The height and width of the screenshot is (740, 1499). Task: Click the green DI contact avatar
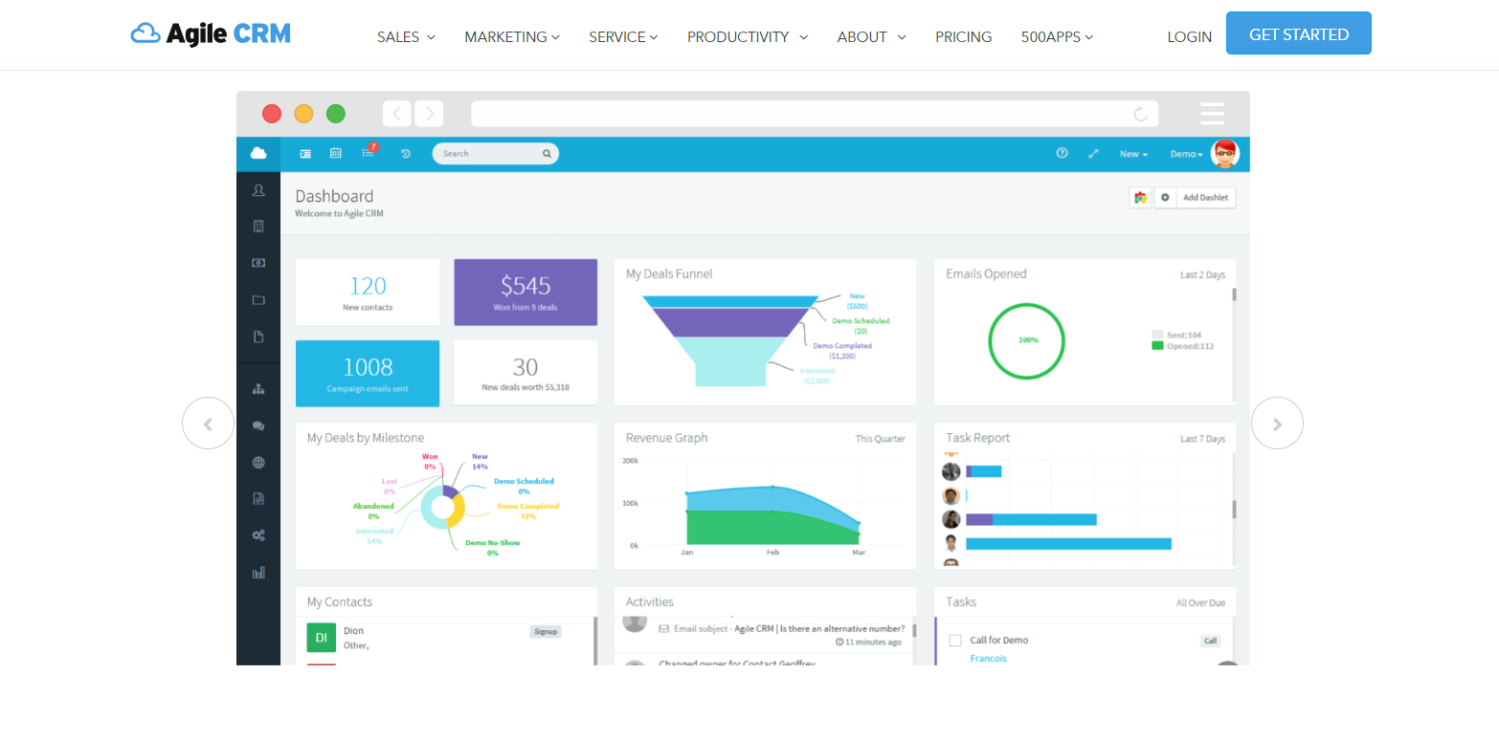(322, 637)
